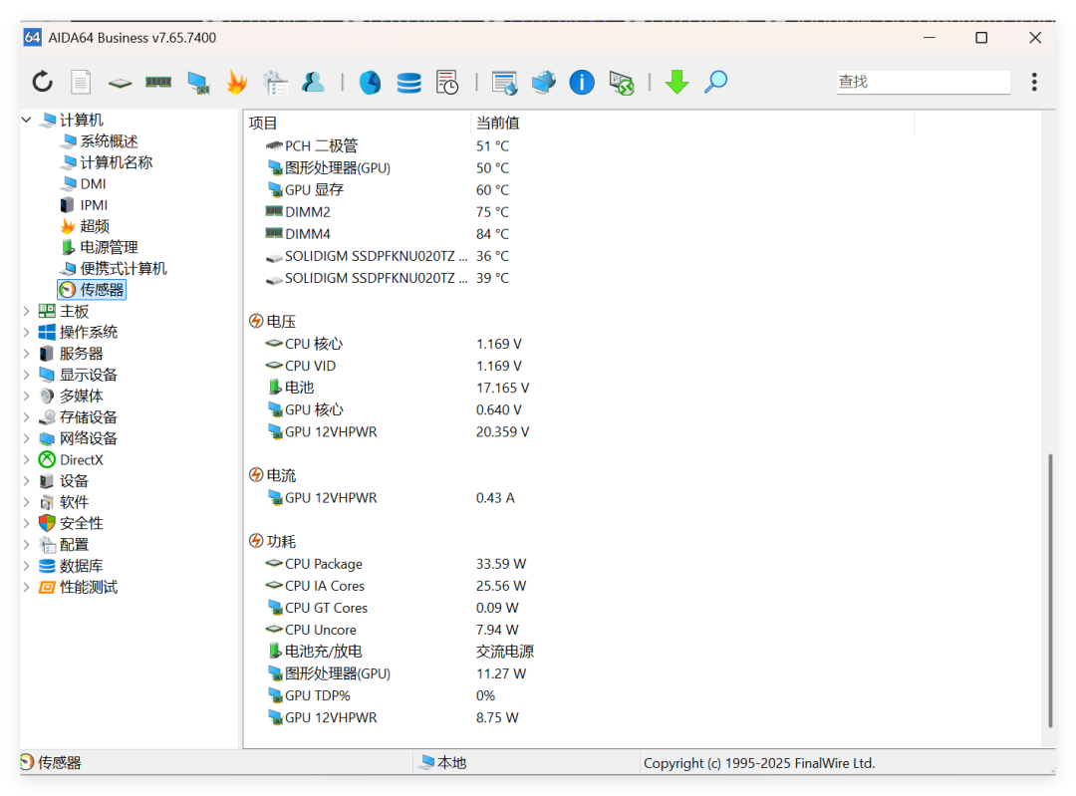Image resolution: width=1076 pixels, height=796 pixels.
Task: Click the monitor diagnostics toolbar icon
Action: [198, 83]
